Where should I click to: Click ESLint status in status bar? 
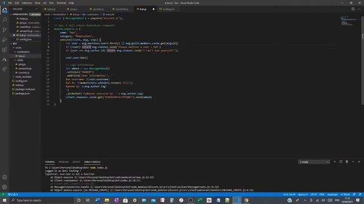click(345, 194)
